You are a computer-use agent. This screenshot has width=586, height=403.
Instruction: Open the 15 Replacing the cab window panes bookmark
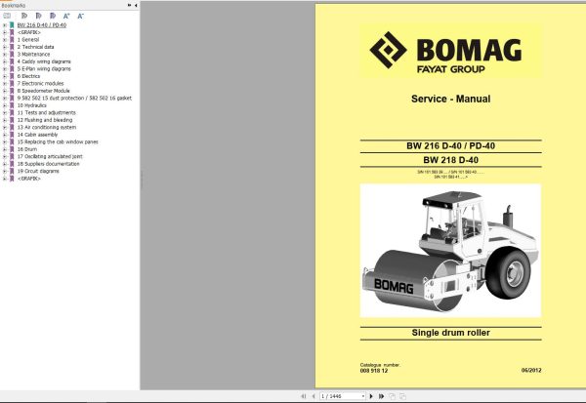pyautogui.click(x=58, y=141)
